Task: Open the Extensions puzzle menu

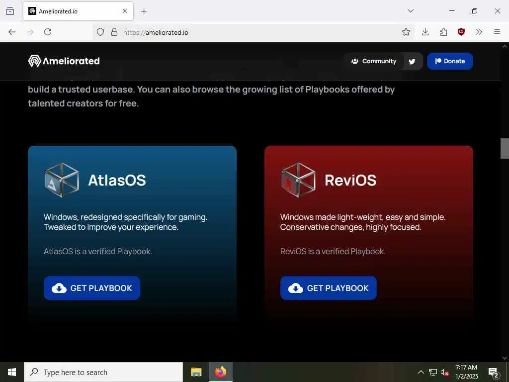Action: 443,32
